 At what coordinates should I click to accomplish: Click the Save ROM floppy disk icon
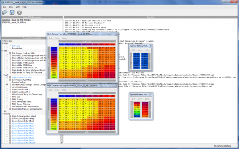tap(12, 12)
